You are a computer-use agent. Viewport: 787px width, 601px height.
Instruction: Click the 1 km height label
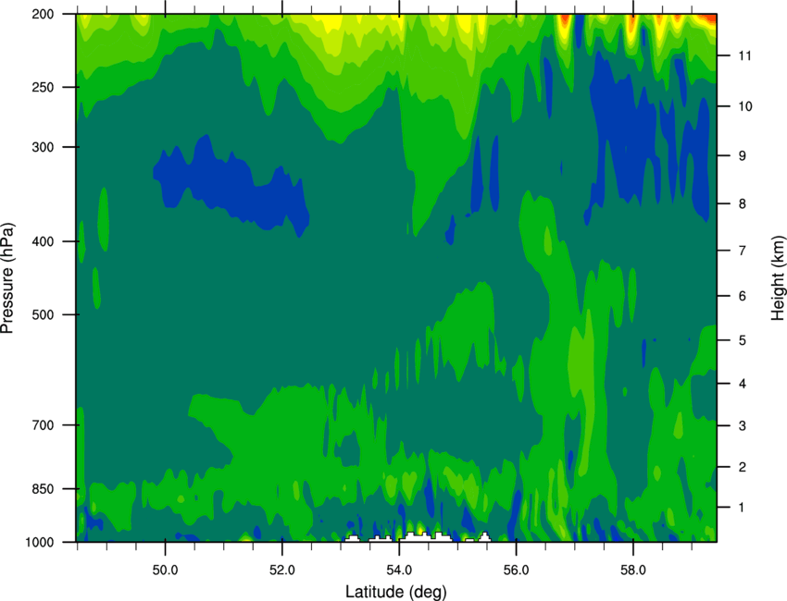point(743,508)
